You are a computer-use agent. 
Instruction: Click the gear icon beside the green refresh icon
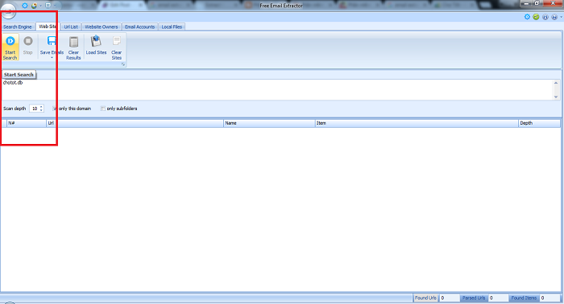(527, 17)
